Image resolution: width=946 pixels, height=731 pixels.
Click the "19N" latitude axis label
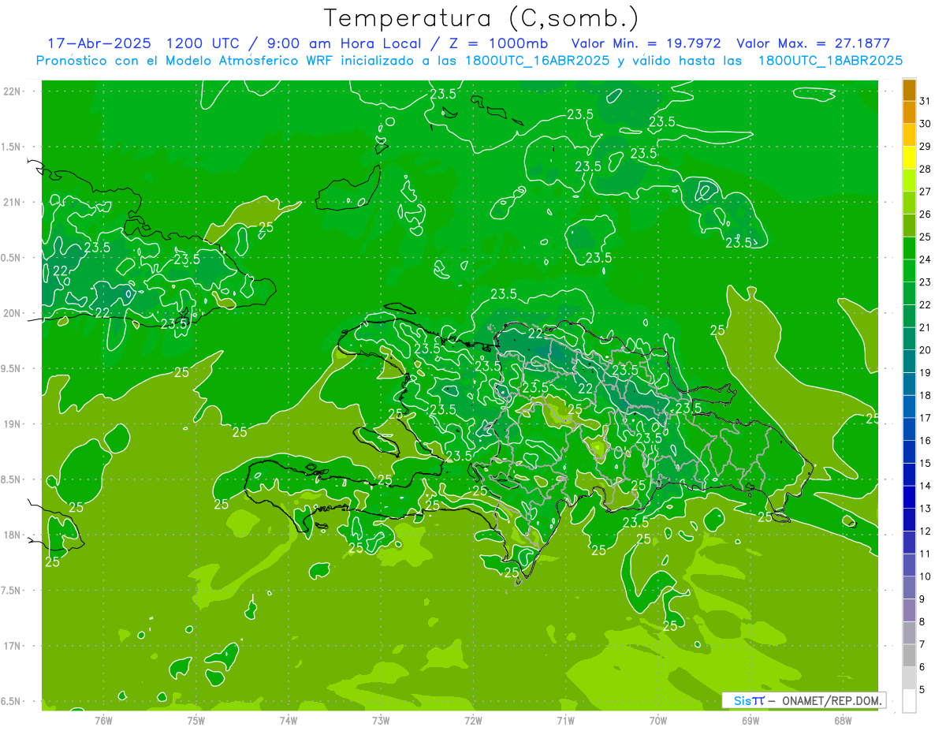[11, 424]
